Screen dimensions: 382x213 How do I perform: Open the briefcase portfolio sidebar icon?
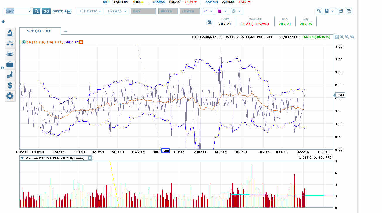click(10, 64)
